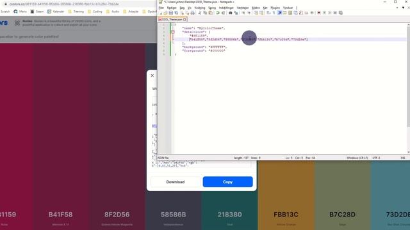Click the Replace icon in Notepad++ toolbar
Screen dimensions: 410x230
[236, 13]
